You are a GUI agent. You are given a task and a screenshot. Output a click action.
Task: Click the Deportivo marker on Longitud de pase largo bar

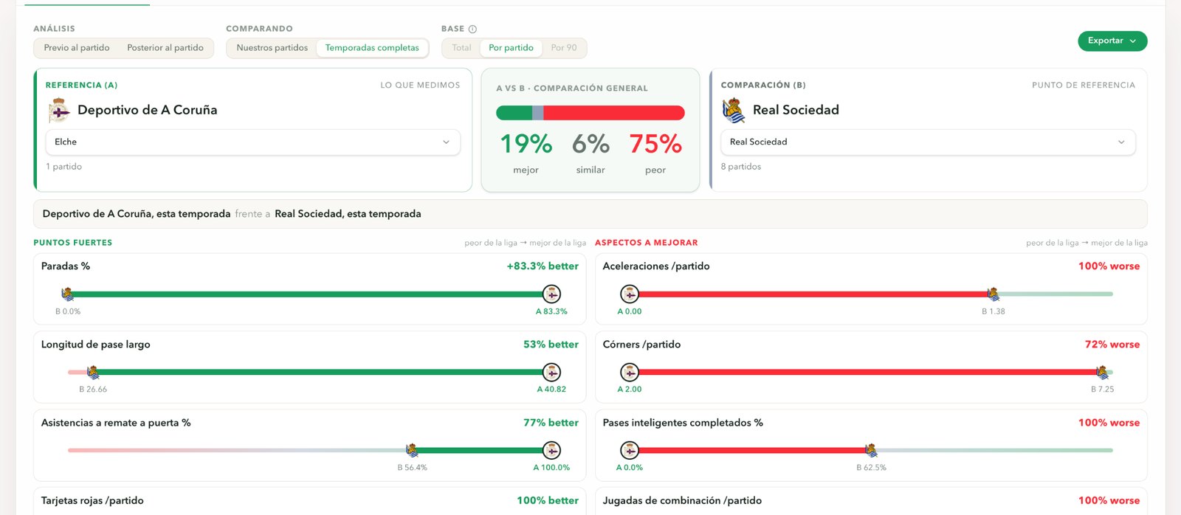pyautogui.click(x=551, y=372)
